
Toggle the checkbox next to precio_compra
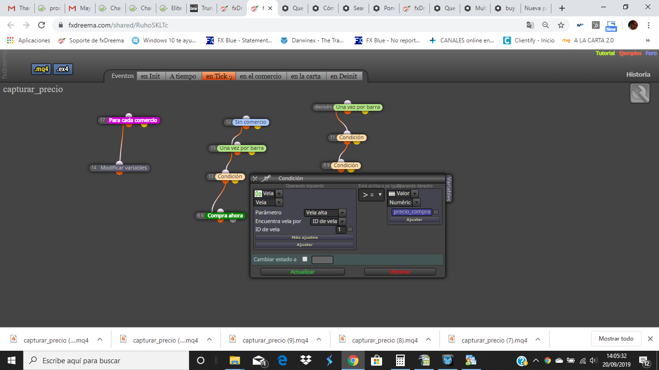436,212
